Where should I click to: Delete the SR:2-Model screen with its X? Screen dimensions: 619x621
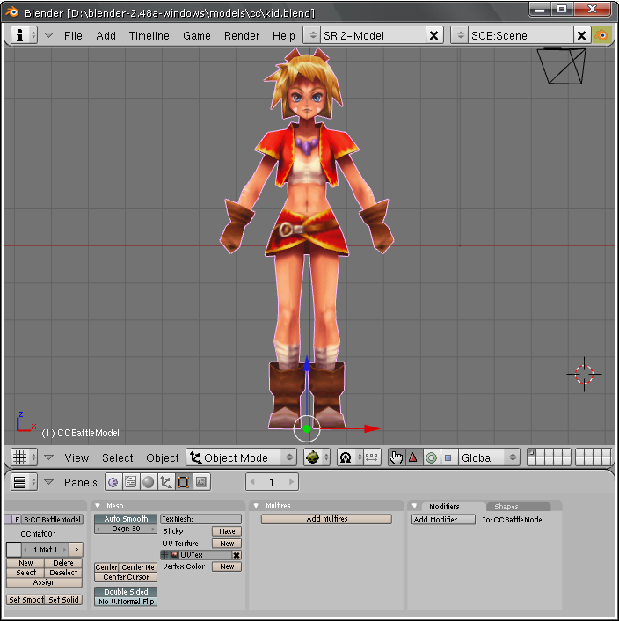pos(433,36)
